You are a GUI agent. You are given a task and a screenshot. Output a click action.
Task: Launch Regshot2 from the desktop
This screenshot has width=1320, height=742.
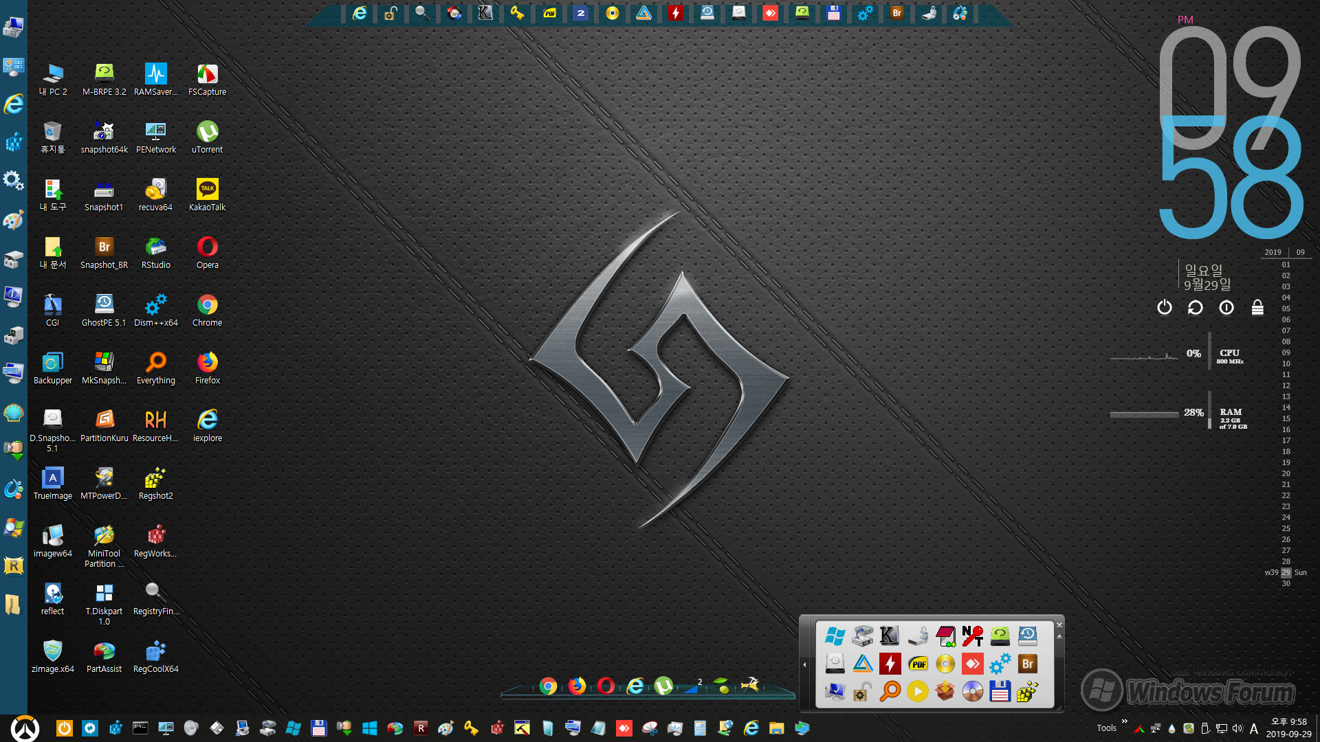[x=156, y=483]
